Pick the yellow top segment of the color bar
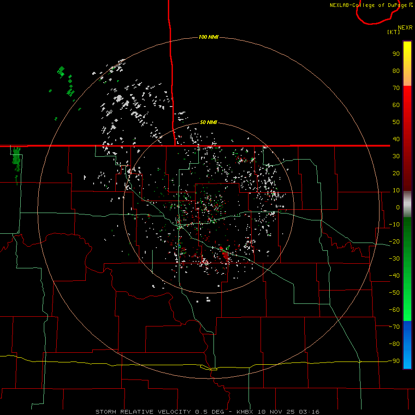Image resolution: width=415 pixels, height=415 pixels. (x=407, y=64)
